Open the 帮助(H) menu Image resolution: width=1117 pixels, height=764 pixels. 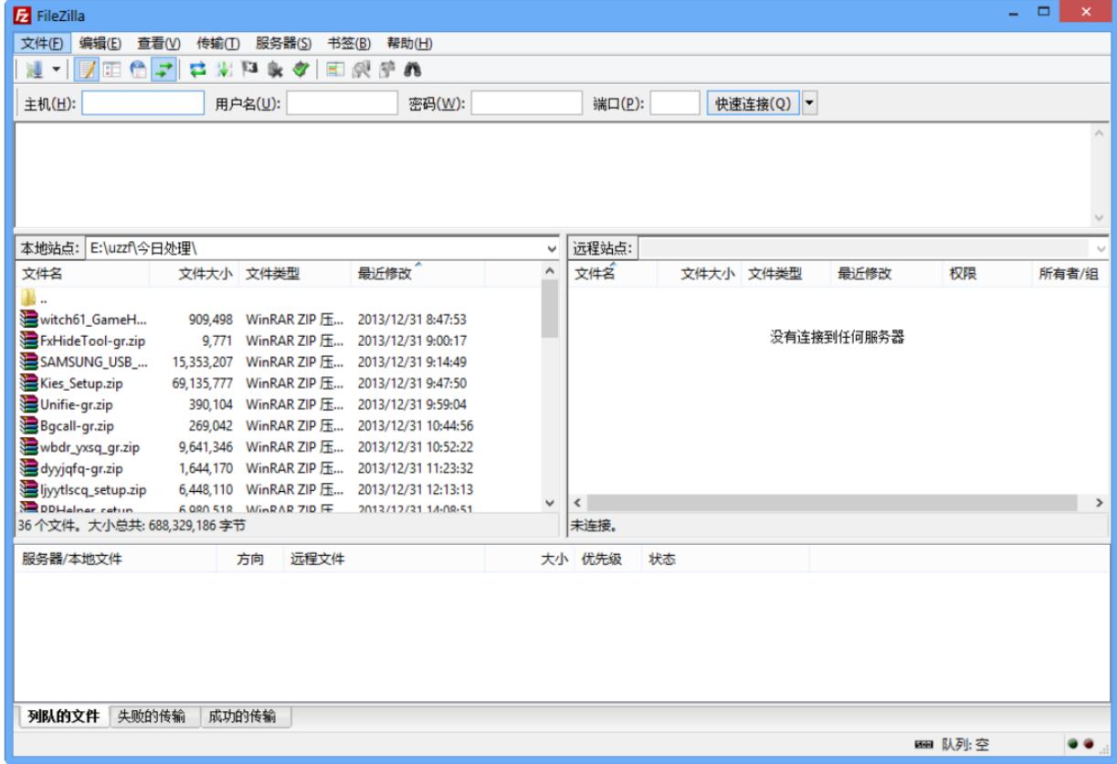pos(409,43)
